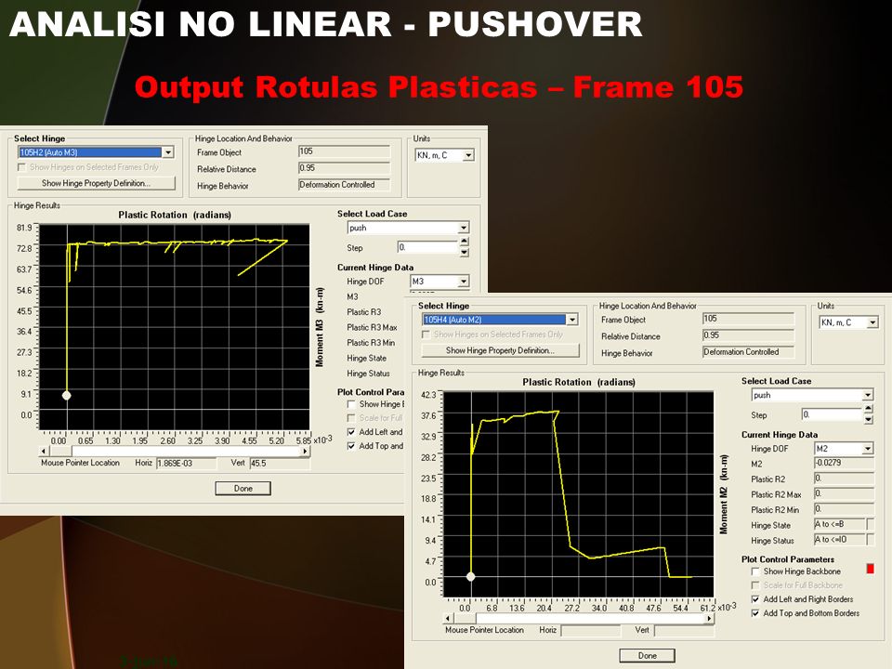
Task: Click Hinge State field A to <=B
Action: pos(839,524)
